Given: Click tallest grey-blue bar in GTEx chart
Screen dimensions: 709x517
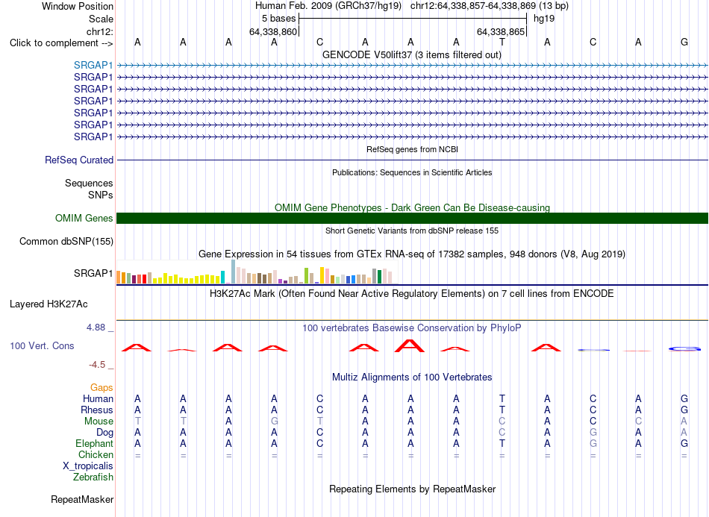Looking at the screenshot, I should 234,272.
